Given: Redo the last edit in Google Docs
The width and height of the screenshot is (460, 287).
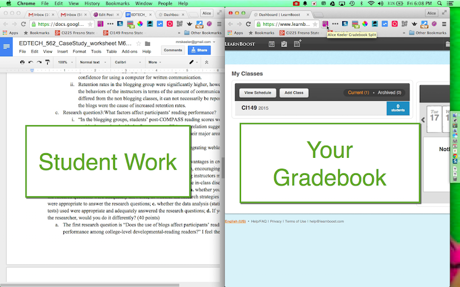Looking at the screenshot, I should coord(39,62).
